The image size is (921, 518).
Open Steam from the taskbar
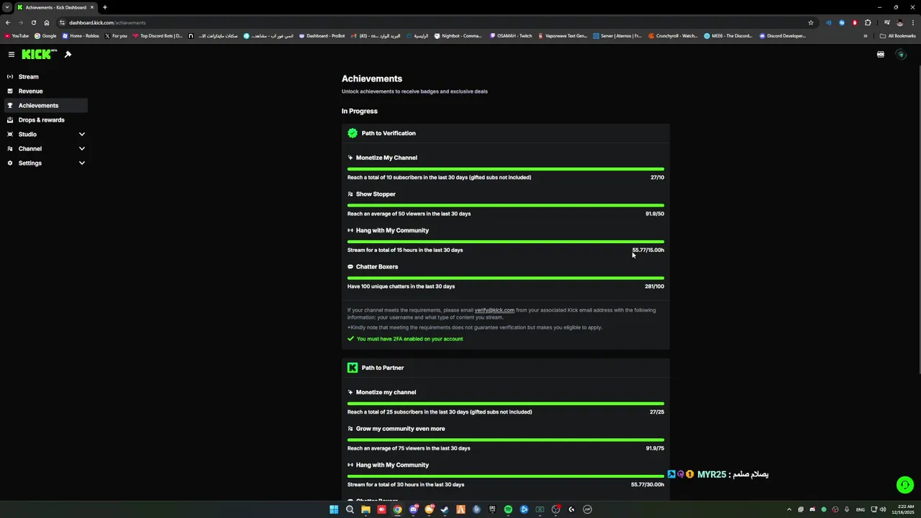tap(445, 509)
